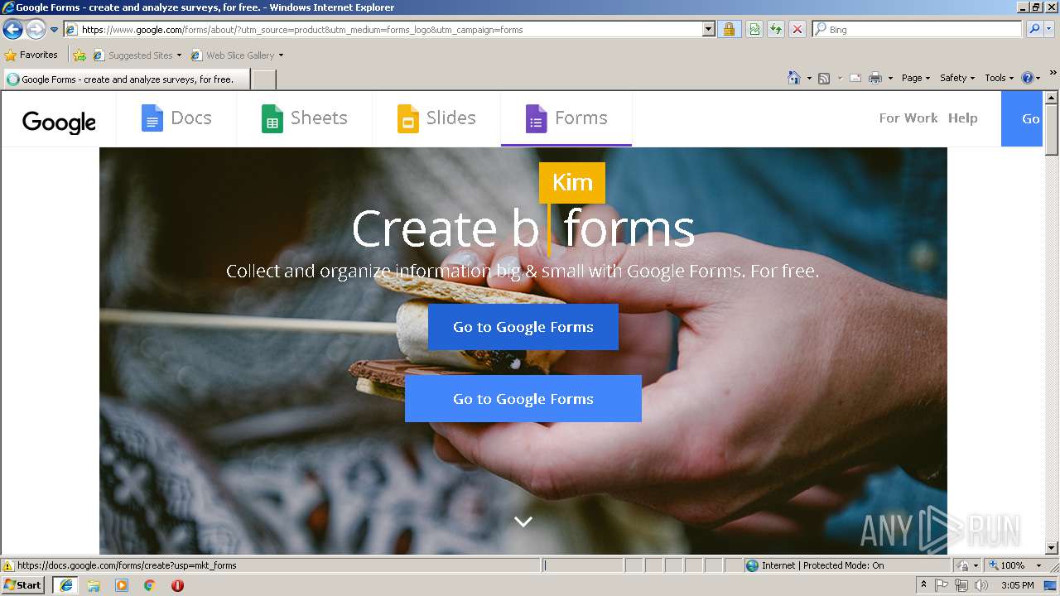
Task: Go to the Sheets product tab
Action: coord(304,118)
